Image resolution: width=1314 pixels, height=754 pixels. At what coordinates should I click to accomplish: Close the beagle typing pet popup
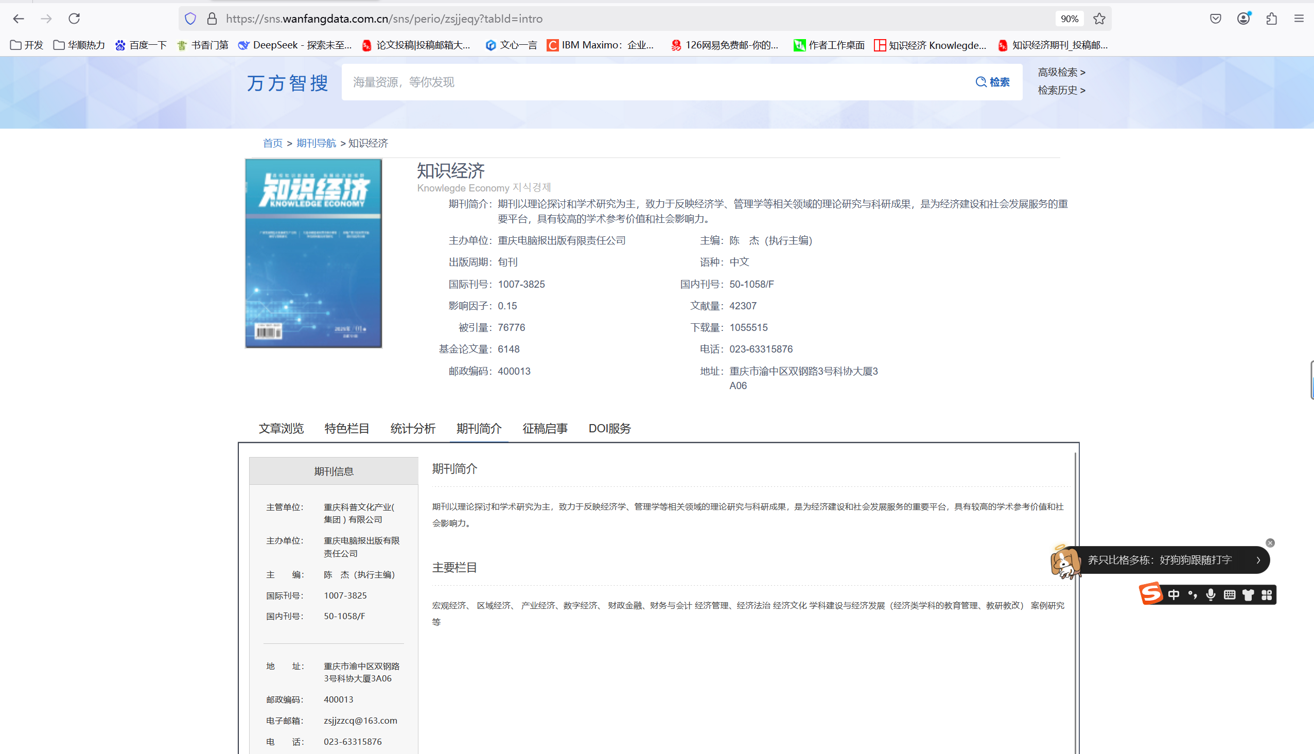1270,542
